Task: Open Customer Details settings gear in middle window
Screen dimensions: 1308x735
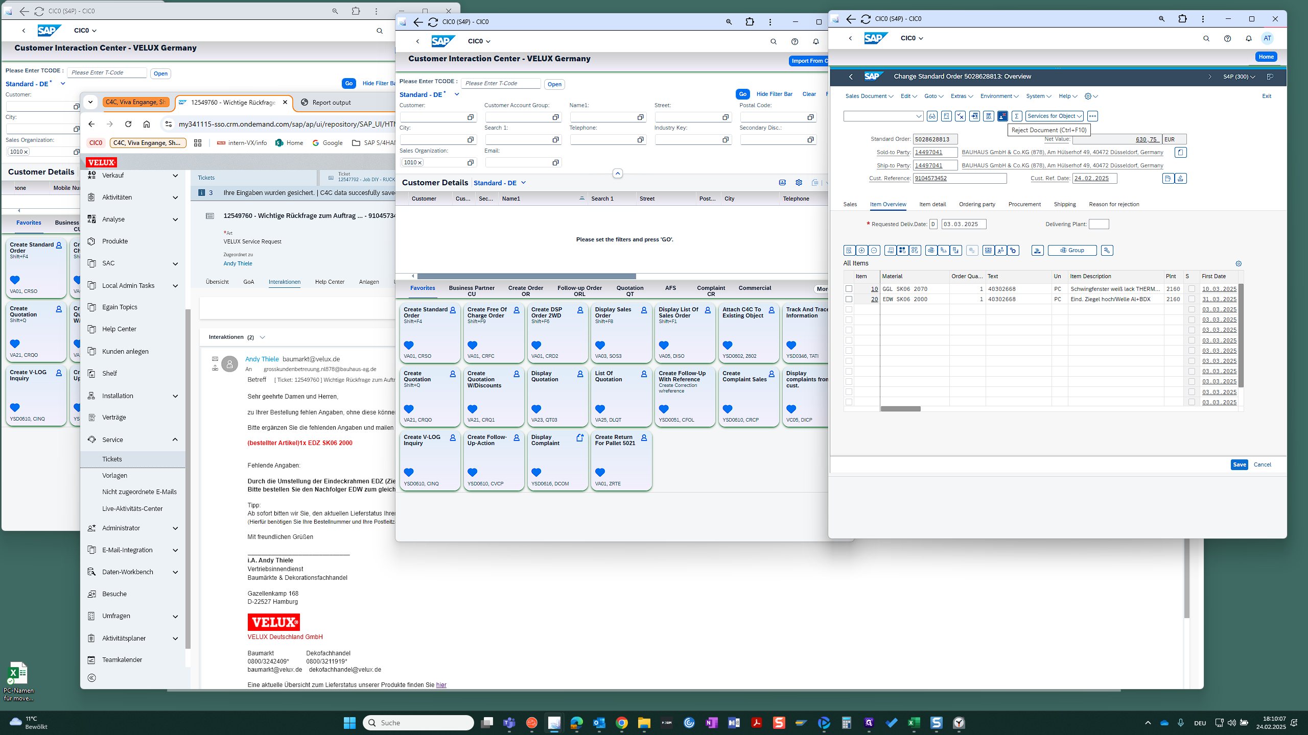Action: point(799,182)
